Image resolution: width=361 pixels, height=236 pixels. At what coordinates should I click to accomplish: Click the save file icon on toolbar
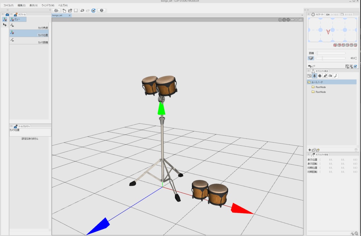click(x=76, y=11)
